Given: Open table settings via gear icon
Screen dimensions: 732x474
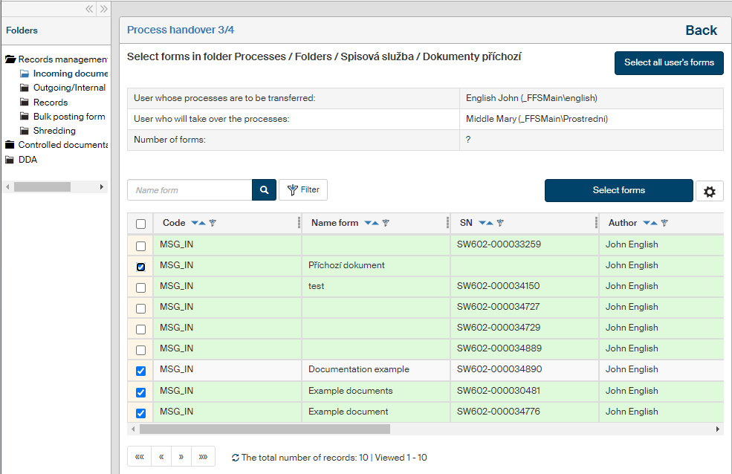Looking at the screenshot, I should click(x=709, y=192).
